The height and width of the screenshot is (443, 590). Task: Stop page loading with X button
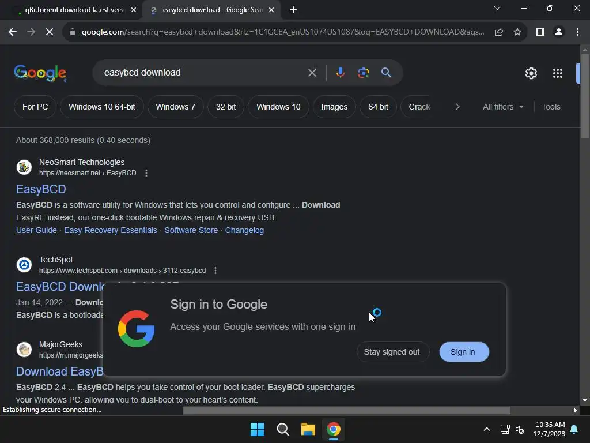click(x=50, y=32)
